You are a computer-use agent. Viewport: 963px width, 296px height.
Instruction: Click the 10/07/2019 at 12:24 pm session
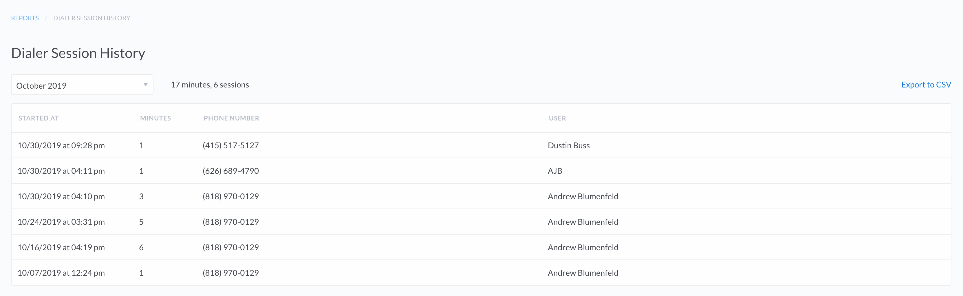[x=481, y=273]
